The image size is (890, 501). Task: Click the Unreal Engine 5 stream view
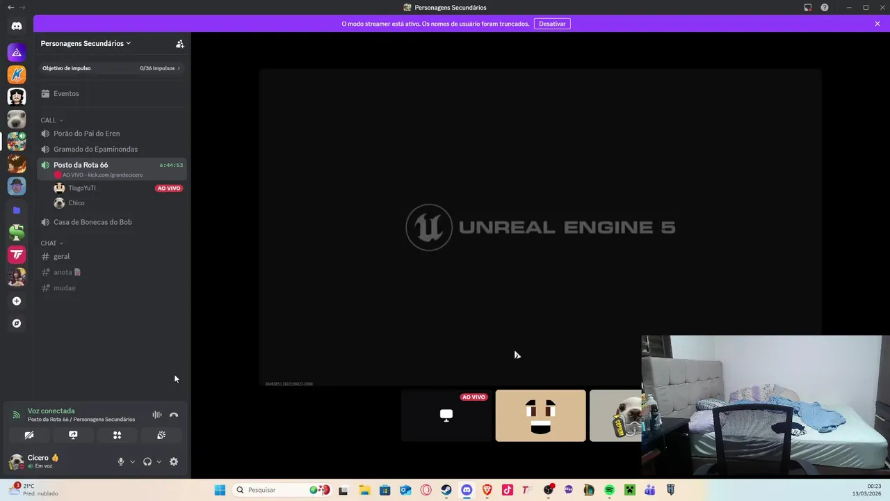[x=540, y=227]
